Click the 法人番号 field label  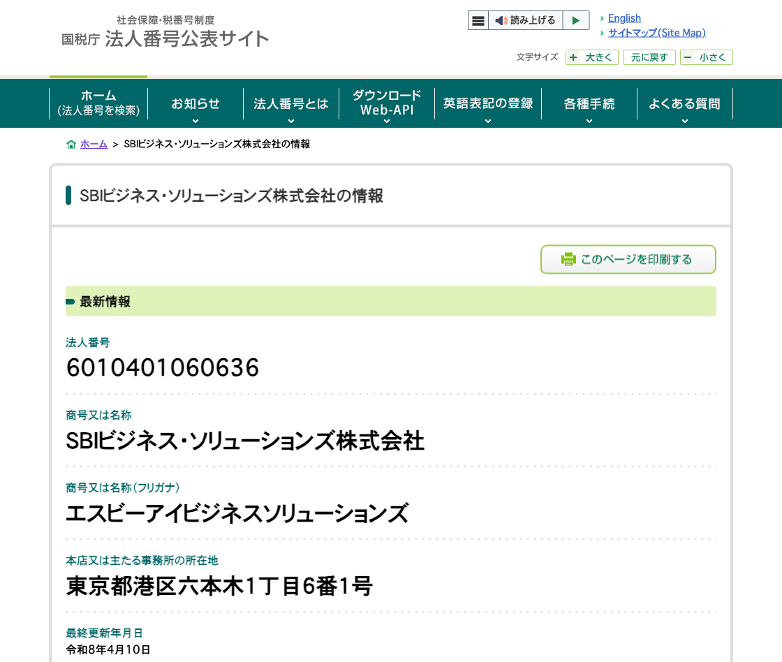click(88, 343)
